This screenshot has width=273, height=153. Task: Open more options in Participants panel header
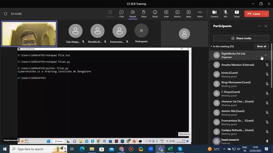pos(259,26)
